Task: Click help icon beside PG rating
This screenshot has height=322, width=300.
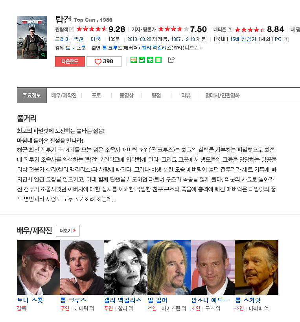Action: (286, 40)
